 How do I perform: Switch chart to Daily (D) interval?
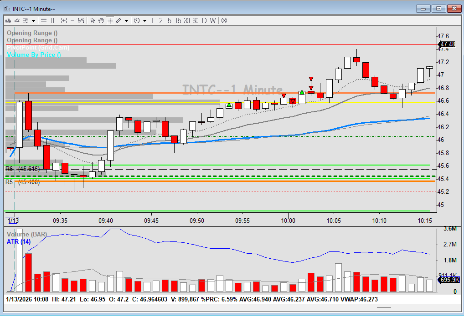point(204,20)
